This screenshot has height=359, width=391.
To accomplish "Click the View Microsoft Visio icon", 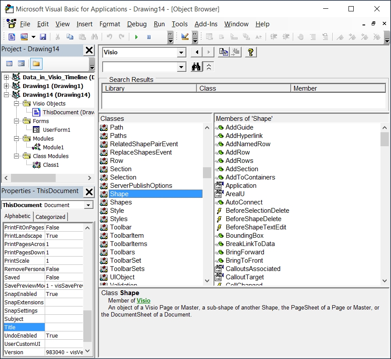I will click(x=12, y=37).
